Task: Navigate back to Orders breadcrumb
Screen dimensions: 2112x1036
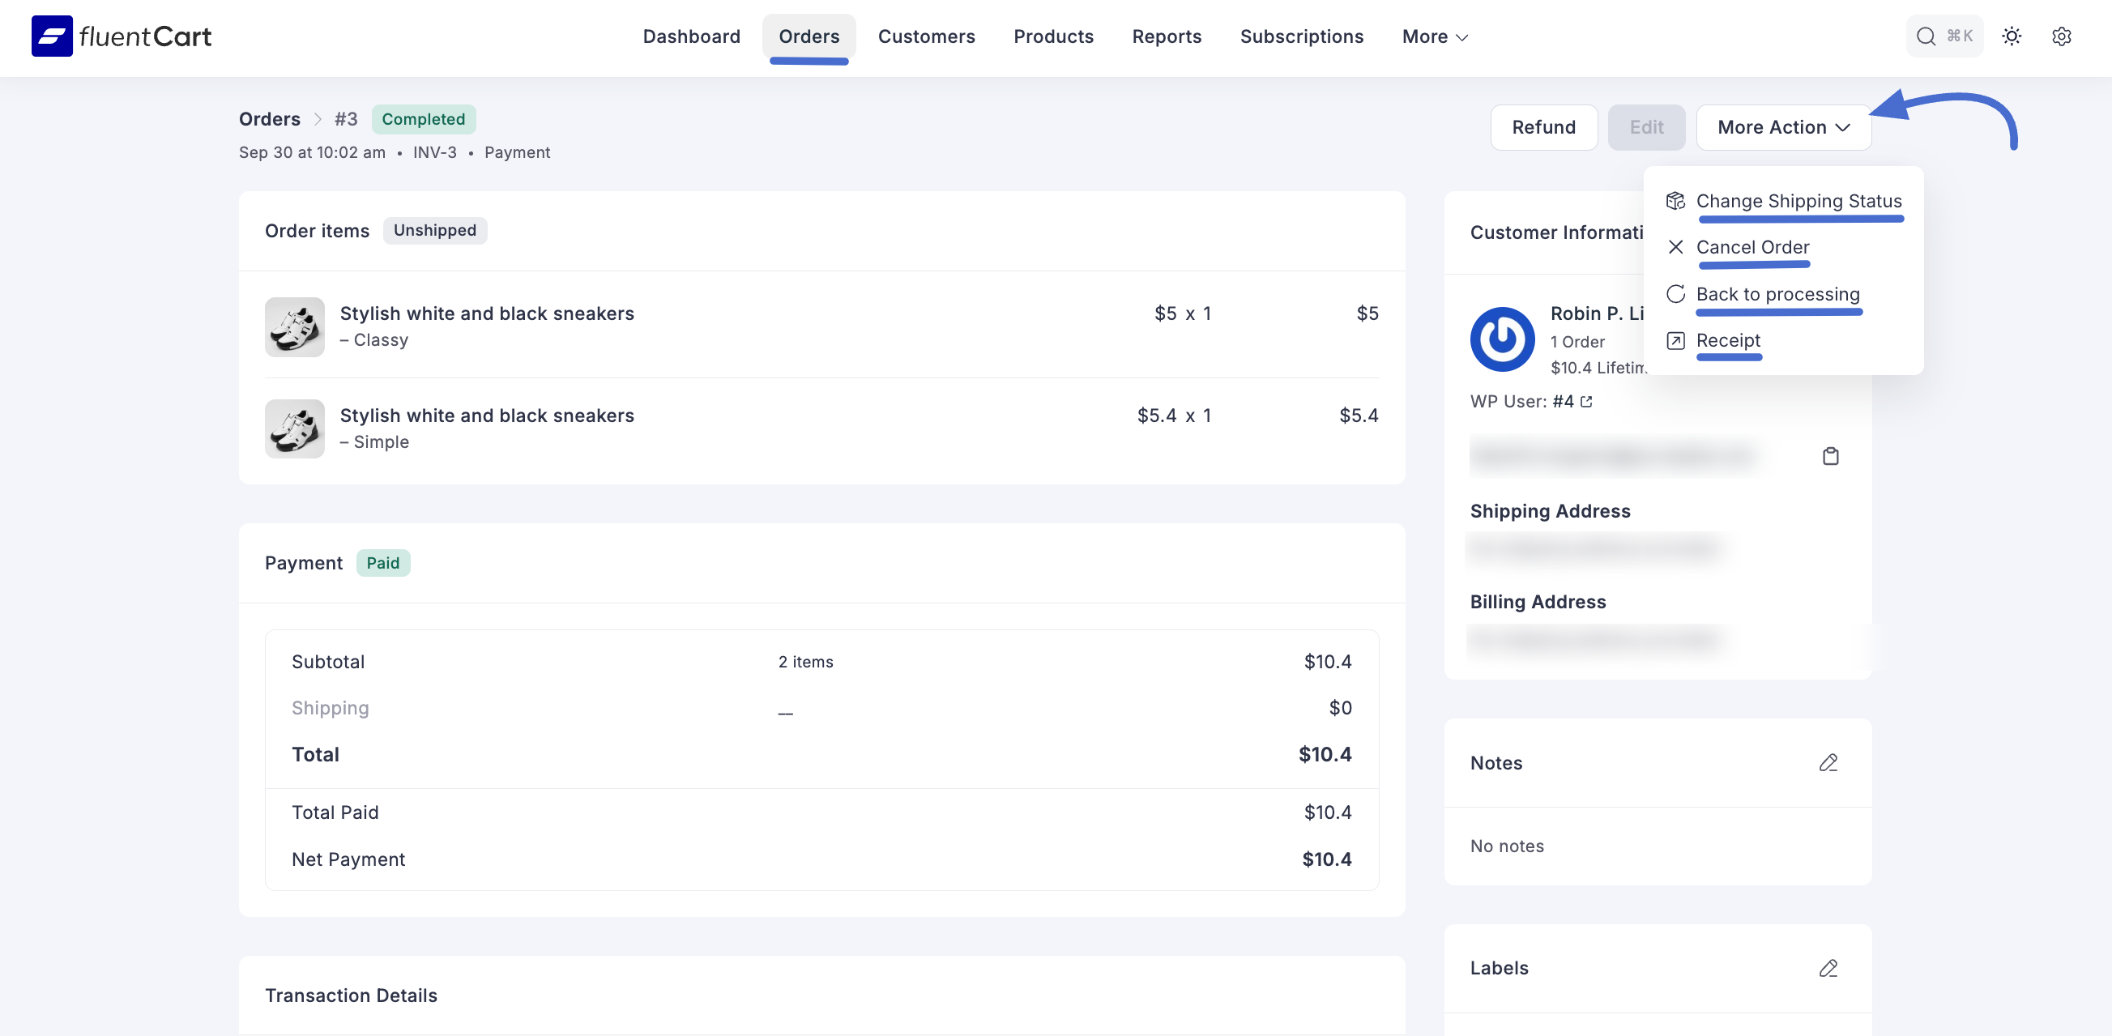Action: [x=269, y=119]
